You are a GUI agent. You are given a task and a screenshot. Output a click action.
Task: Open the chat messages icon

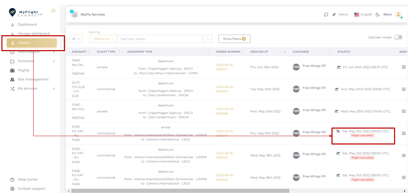pyautogui.click(x=326, y=15)
